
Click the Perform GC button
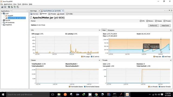click(154, 26)
